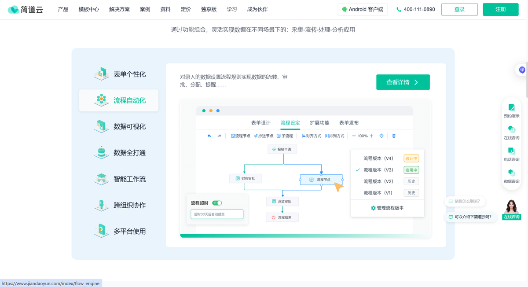Click the 抄送节点 toolbar button
Image resolution: width=528 pixels, height=287 pixels.
point(264,136)
